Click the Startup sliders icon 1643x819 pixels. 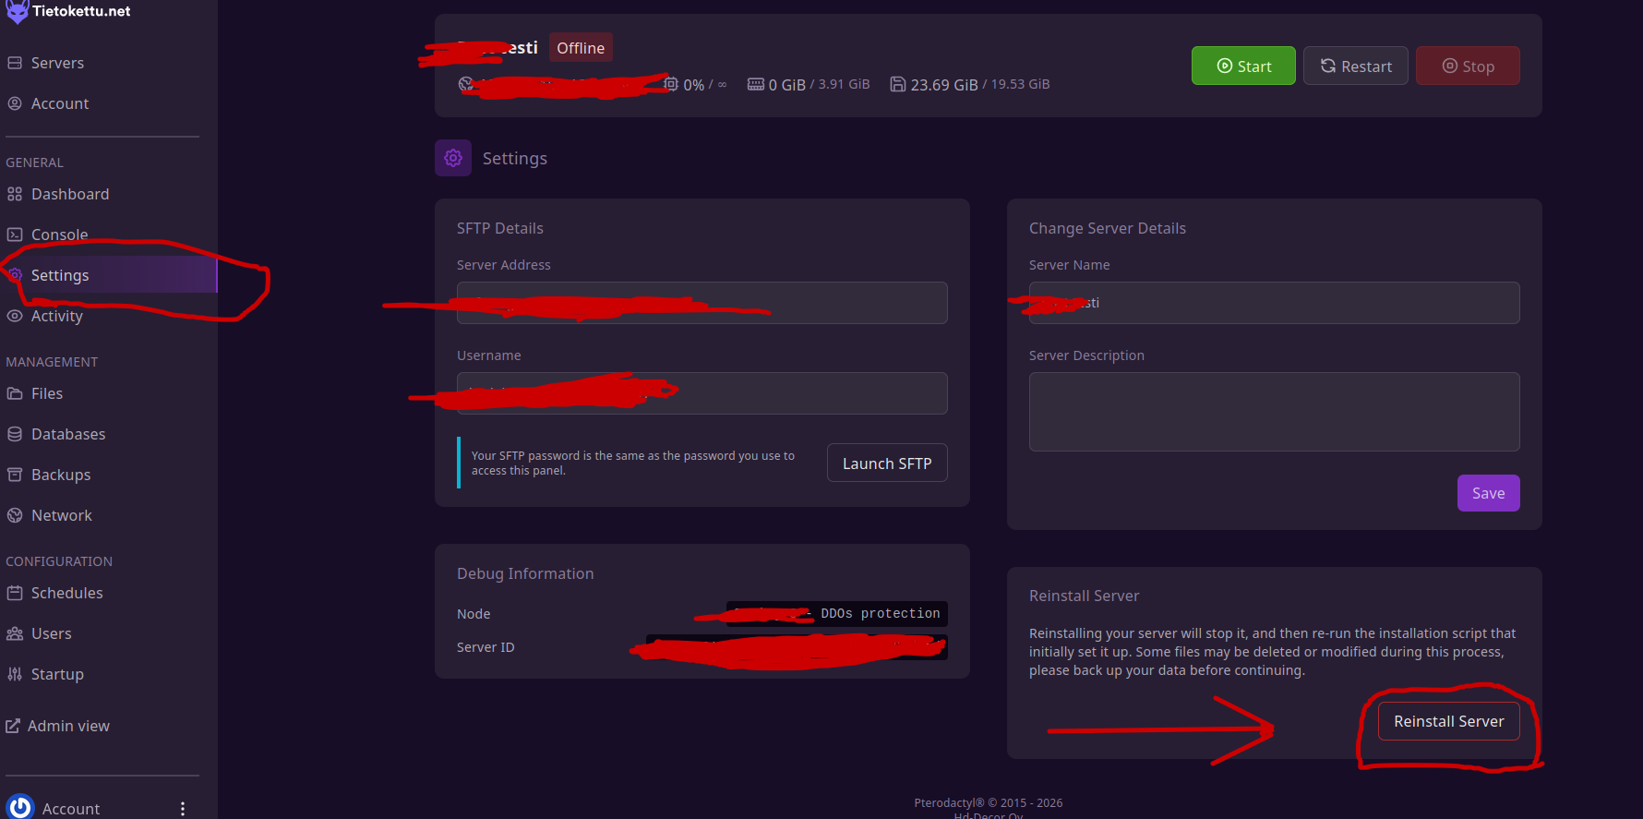click(x=15, y=674)
